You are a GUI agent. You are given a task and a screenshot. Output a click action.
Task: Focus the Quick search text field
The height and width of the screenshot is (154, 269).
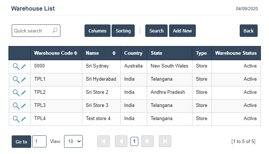tap(31, 31)
